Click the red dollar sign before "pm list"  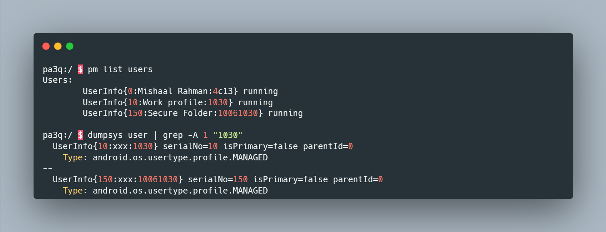click(x=80, y=69)
